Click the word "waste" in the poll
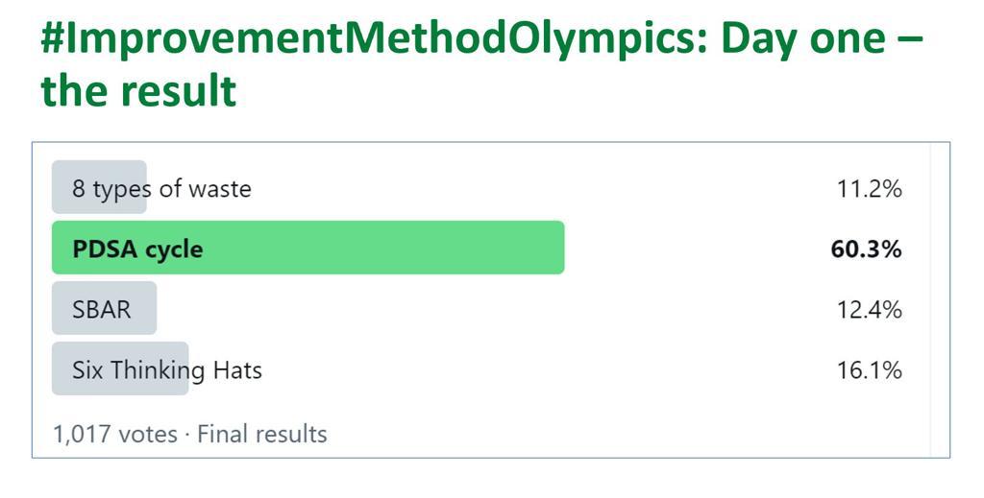Screen dimensions: 984x498 [220, 188]
